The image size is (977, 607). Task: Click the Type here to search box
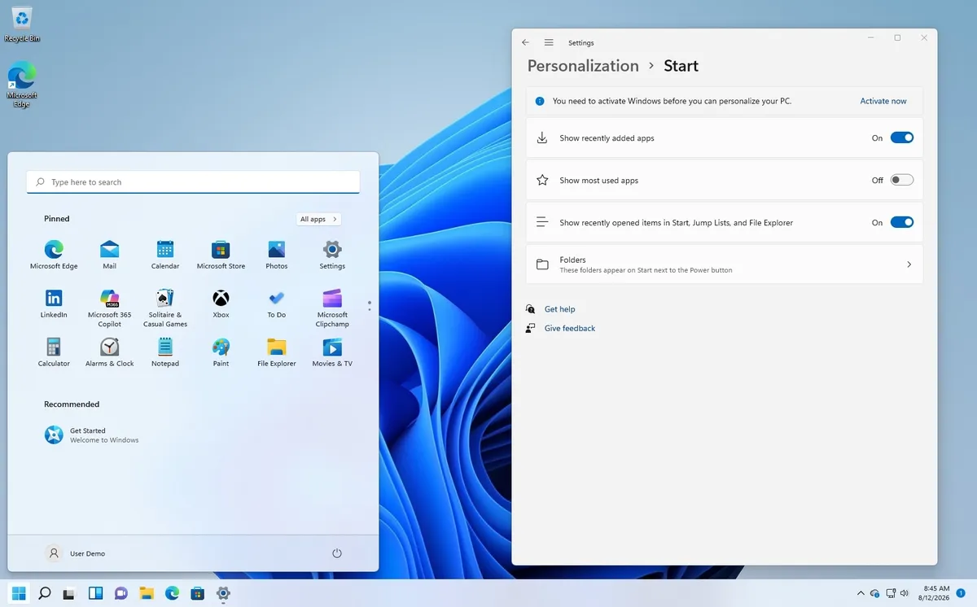(x=193, y=182)
